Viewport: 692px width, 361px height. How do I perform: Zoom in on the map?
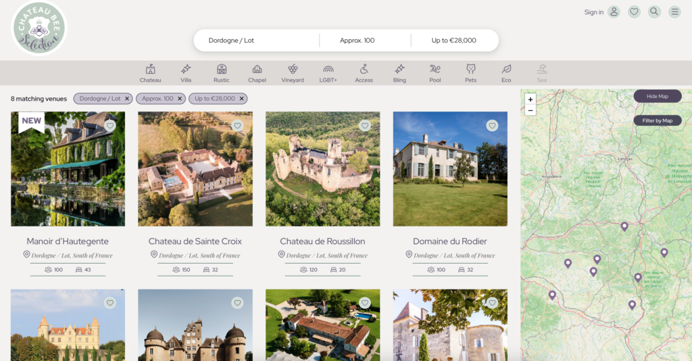point(530,99)
